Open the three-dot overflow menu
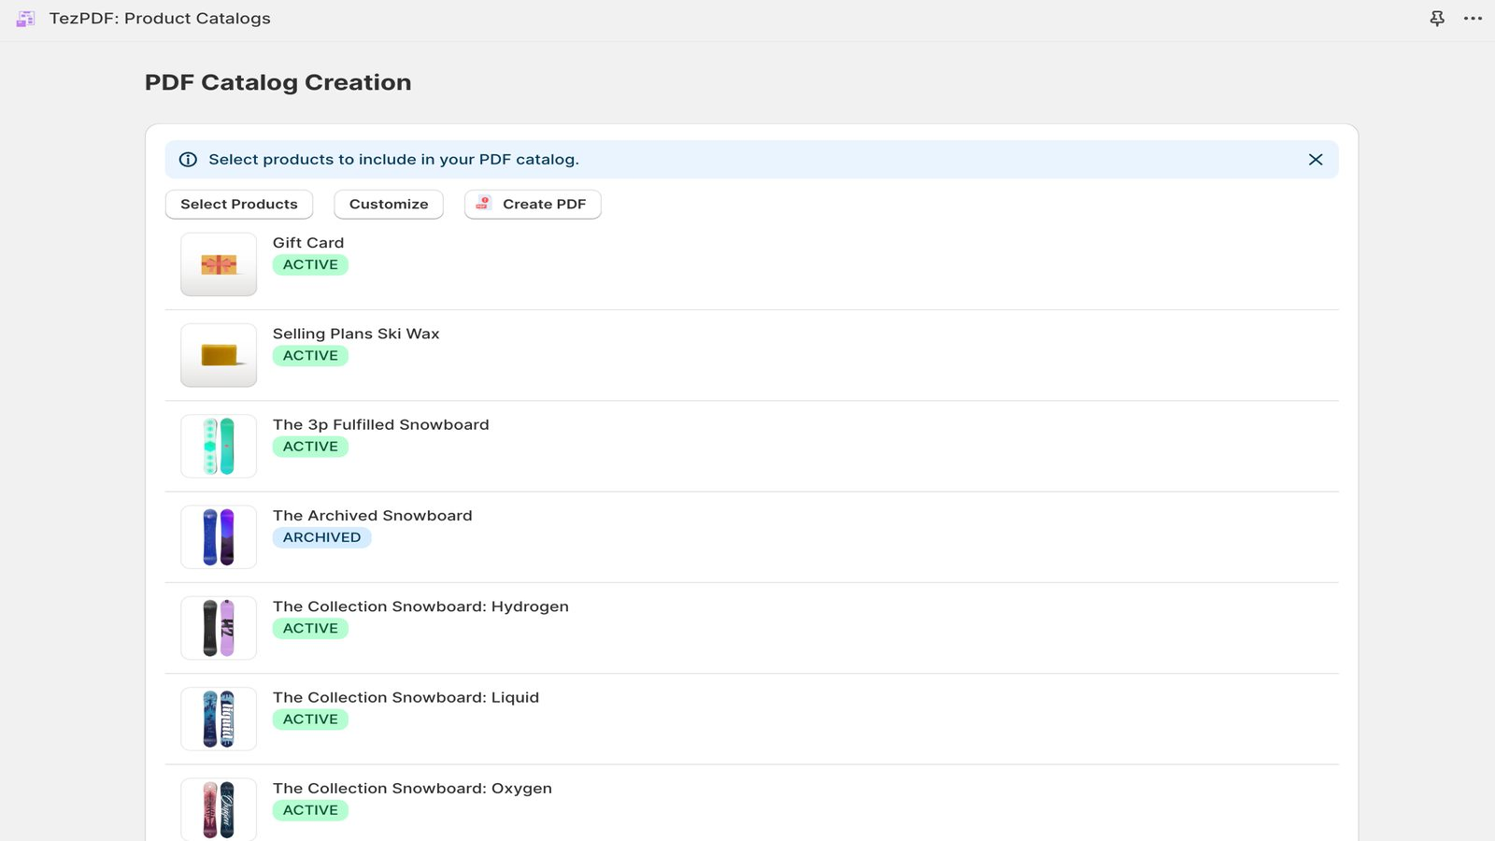 1473,18
